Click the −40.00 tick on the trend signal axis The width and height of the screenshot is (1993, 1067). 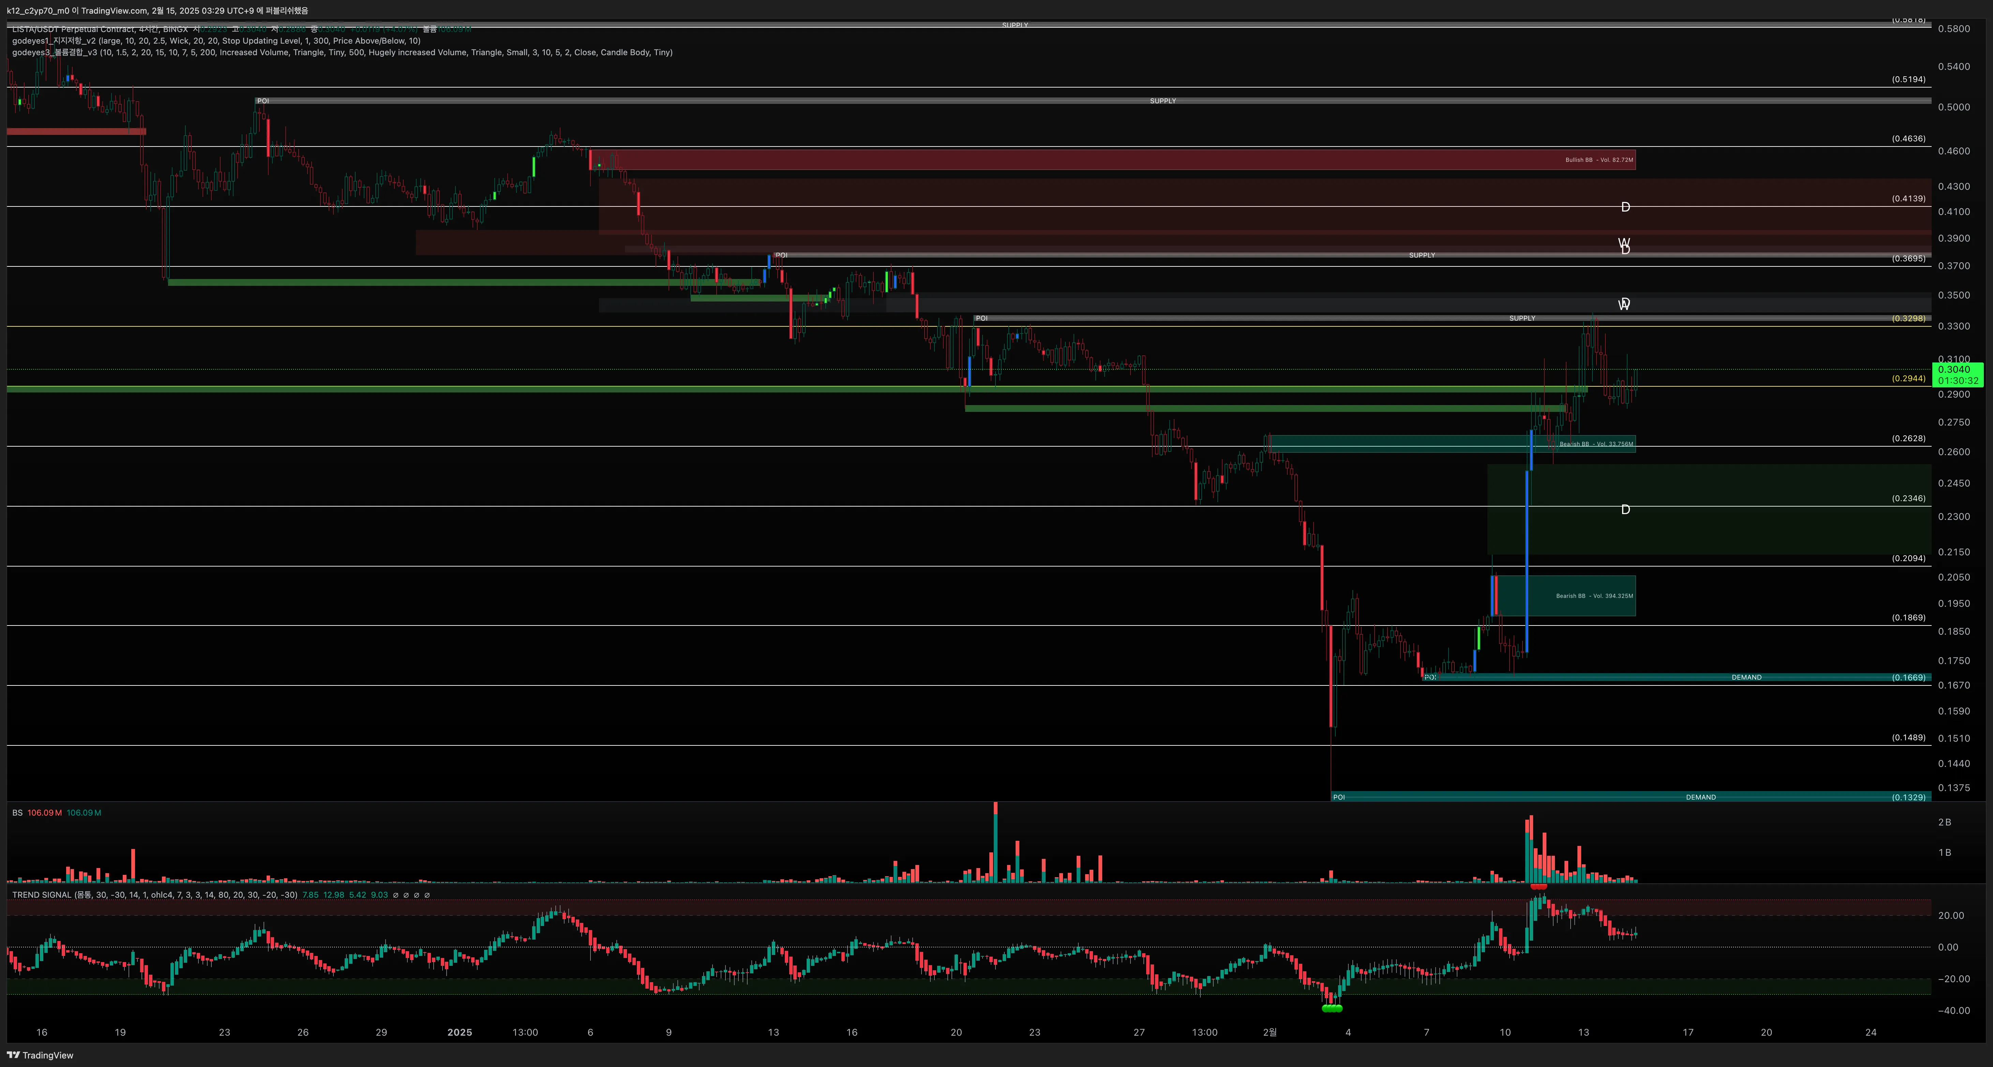tap(1953, 1010)
